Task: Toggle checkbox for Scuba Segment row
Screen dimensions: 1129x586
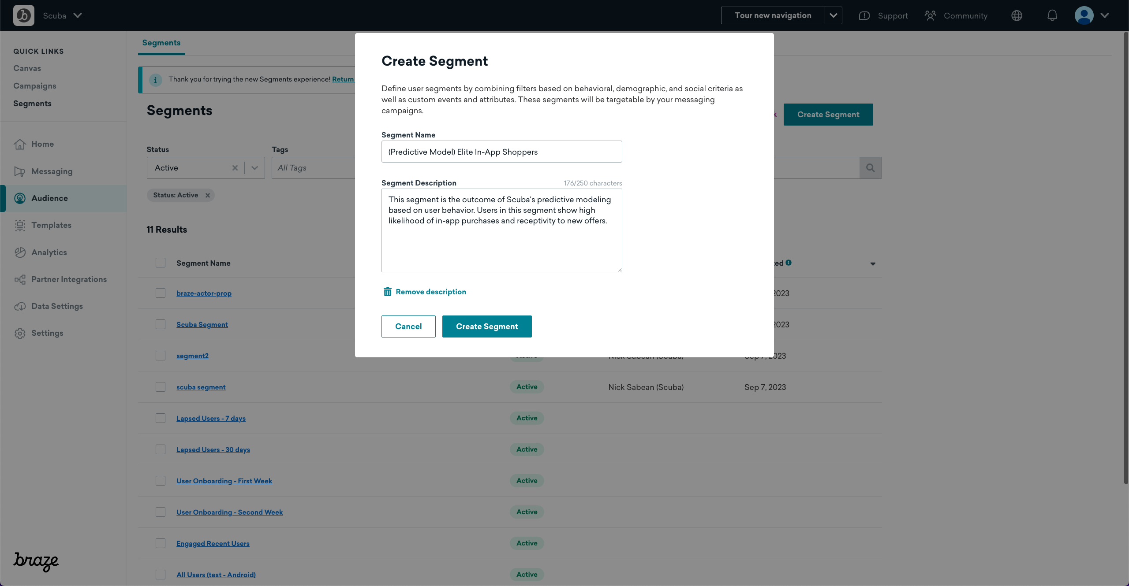Action: (160, 324)
